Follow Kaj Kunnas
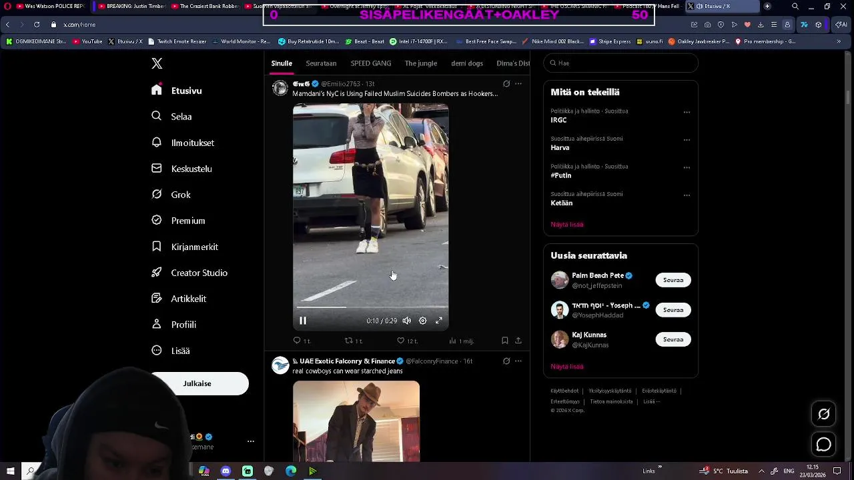This screenshot has height=480, width=854. click(x=673, y=339)
